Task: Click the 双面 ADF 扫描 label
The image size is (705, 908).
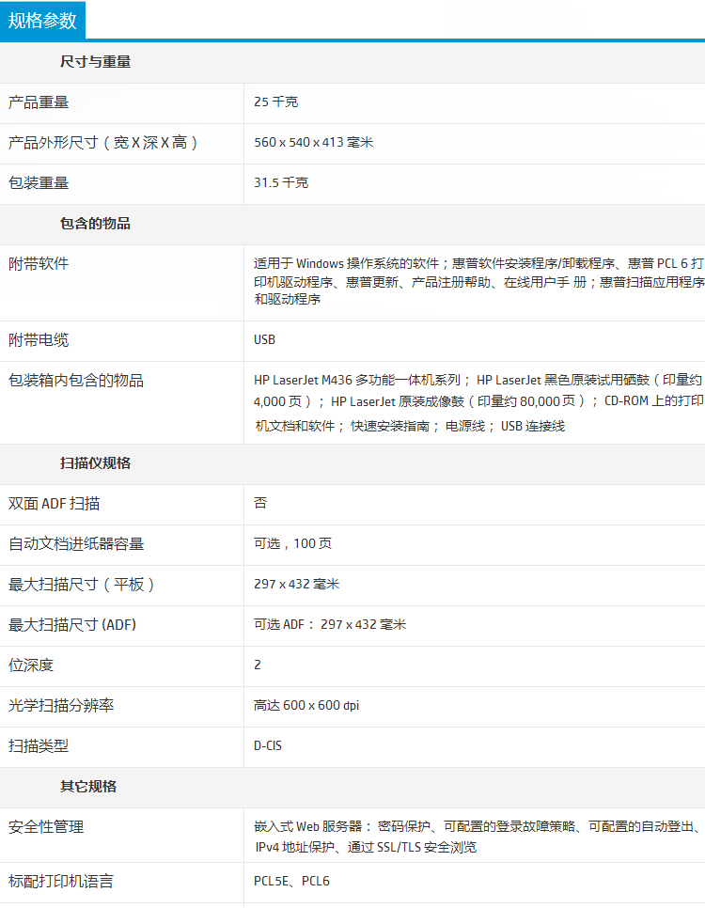Action: point(54,504)
